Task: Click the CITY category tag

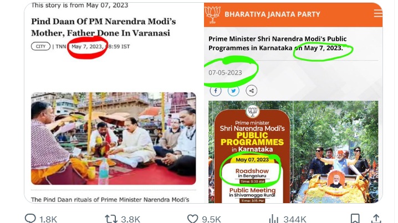Action: (x=40, y=46)
